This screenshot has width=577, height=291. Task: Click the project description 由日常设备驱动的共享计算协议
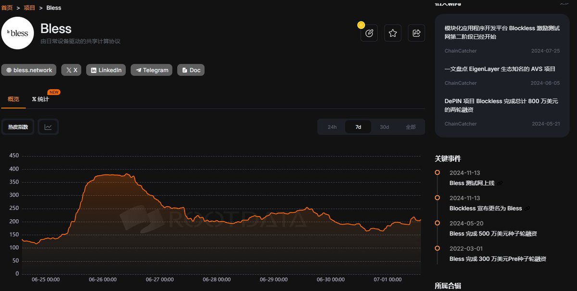(x=80, y=41)
